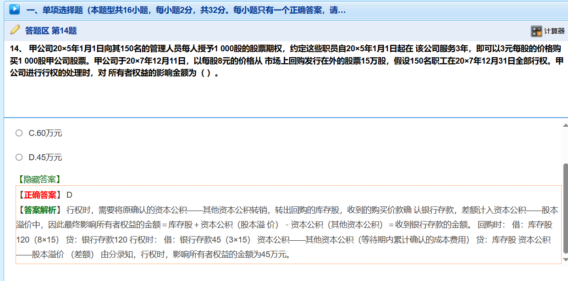Click the pencil icon beside 答题区

[15, 30]
